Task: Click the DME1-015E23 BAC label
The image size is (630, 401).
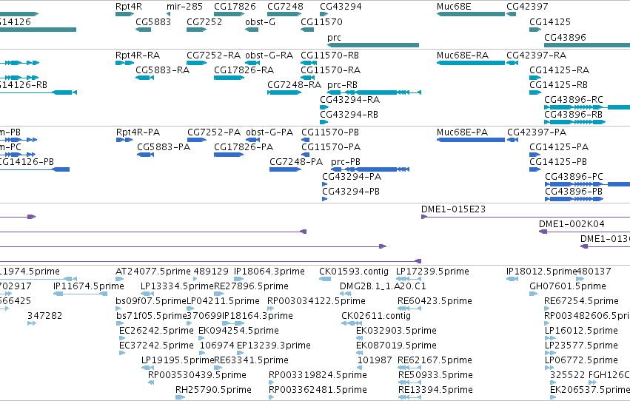Action: point(453,209)
